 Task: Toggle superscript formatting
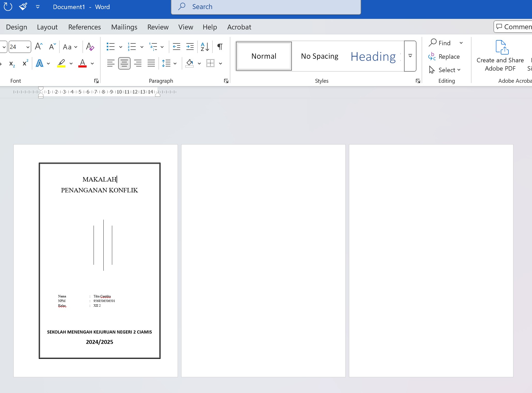[x=25, y=63]
